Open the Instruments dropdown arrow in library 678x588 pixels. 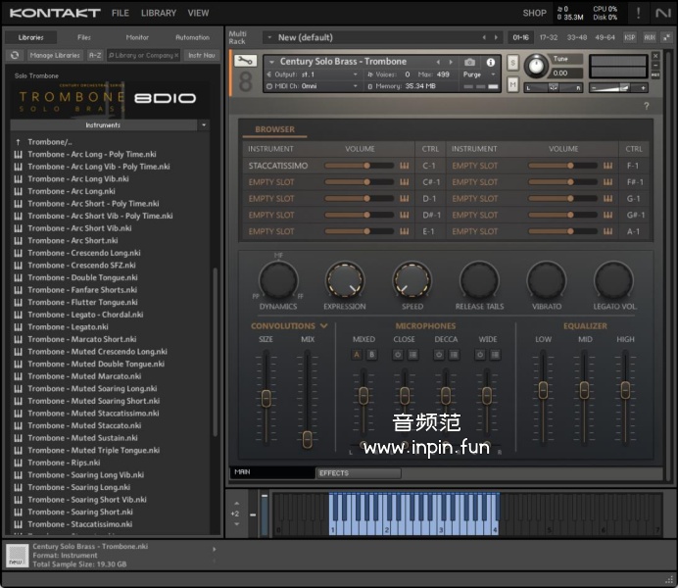(x=204, y=125)
